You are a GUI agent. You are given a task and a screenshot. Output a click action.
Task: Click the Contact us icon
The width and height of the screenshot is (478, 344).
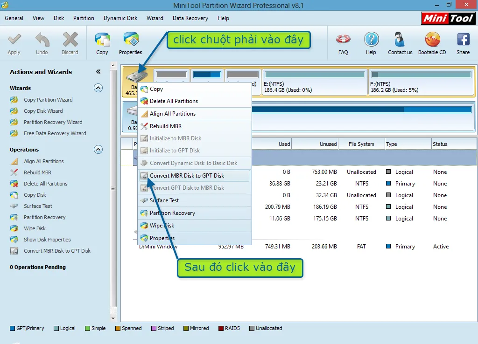(400, 39)
